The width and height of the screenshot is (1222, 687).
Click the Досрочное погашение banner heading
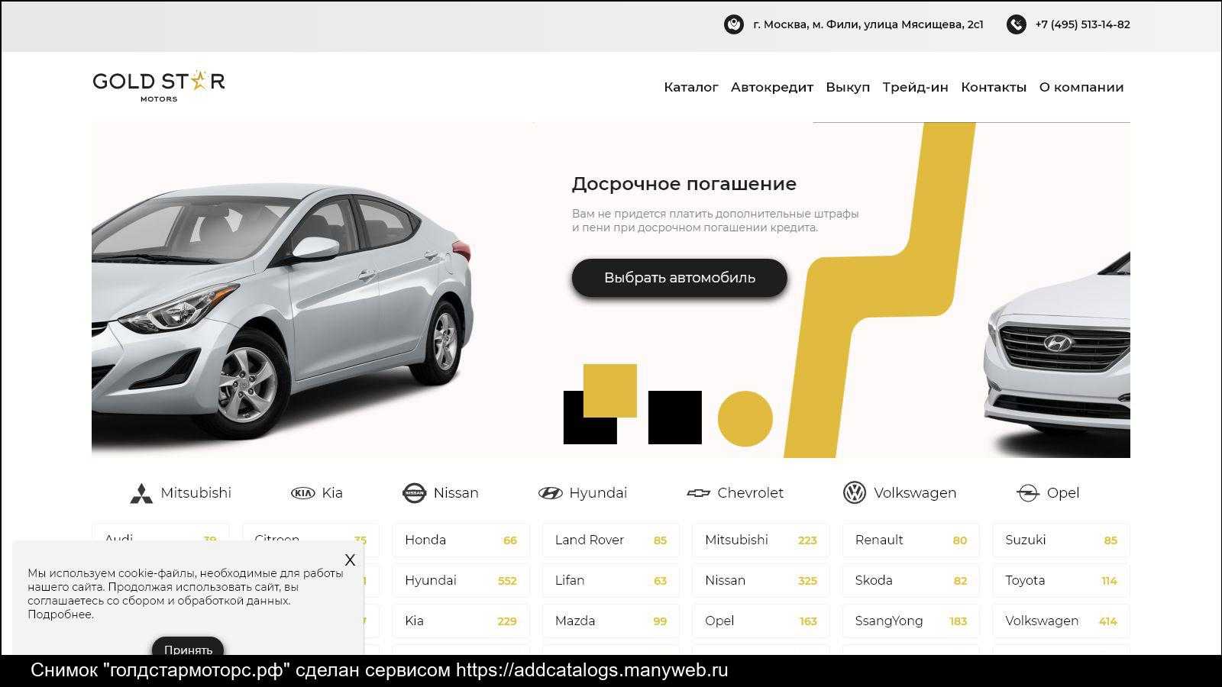[x=684, y=184]
